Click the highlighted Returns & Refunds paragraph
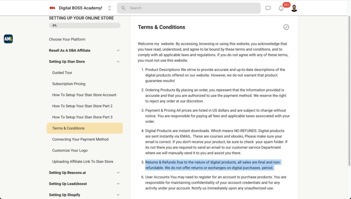Viewport: 351px width, 199px height. (213, 165)
